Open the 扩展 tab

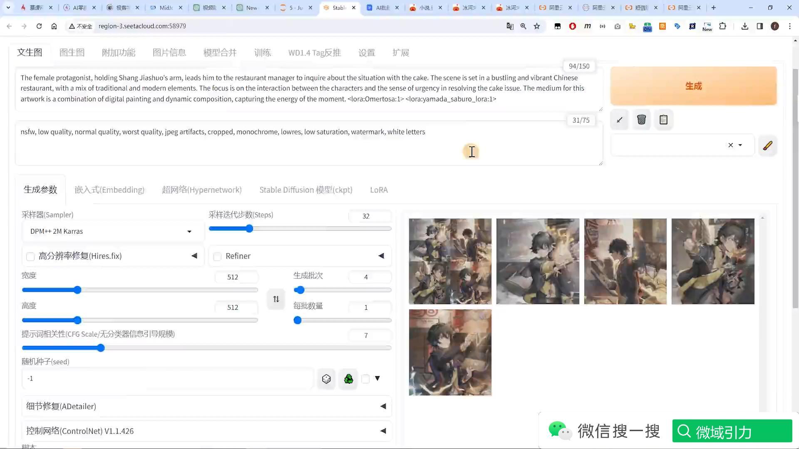click(x=401, y=53)
